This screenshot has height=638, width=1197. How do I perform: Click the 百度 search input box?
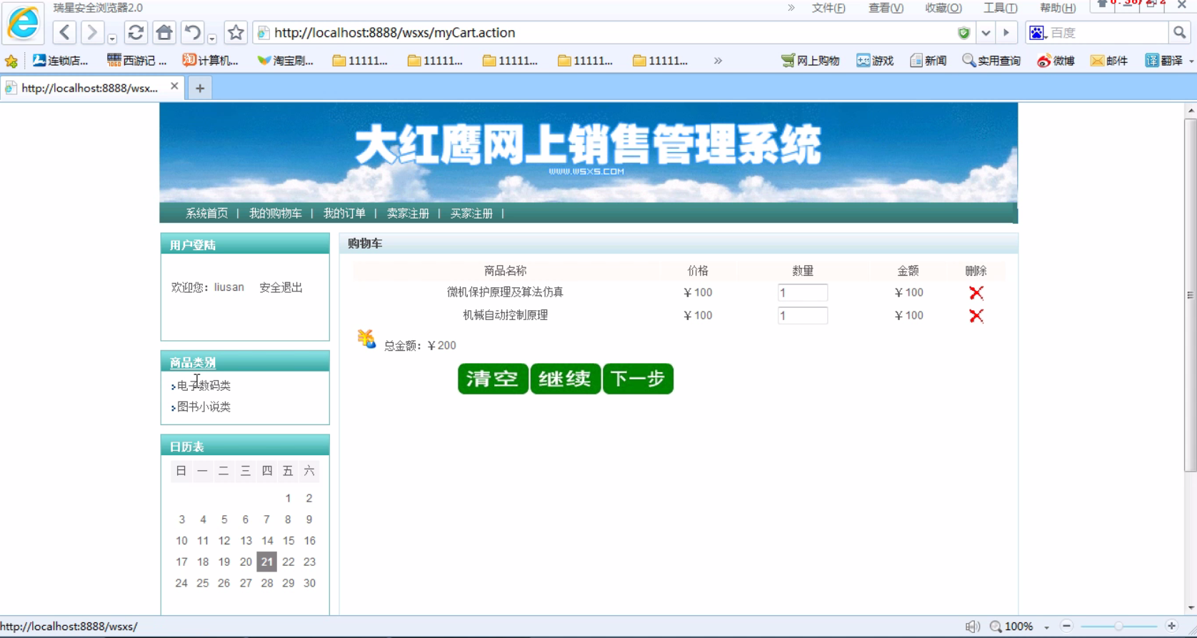[1107, 33]
